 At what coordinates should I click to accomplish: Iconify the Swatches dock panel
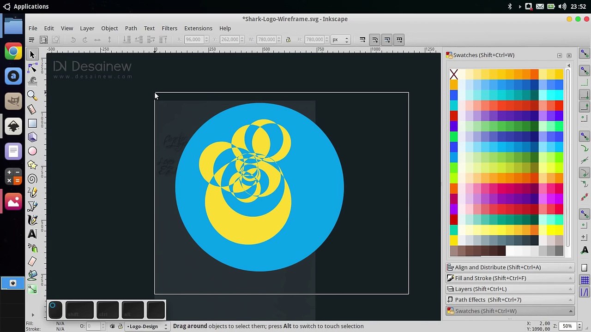560,55
